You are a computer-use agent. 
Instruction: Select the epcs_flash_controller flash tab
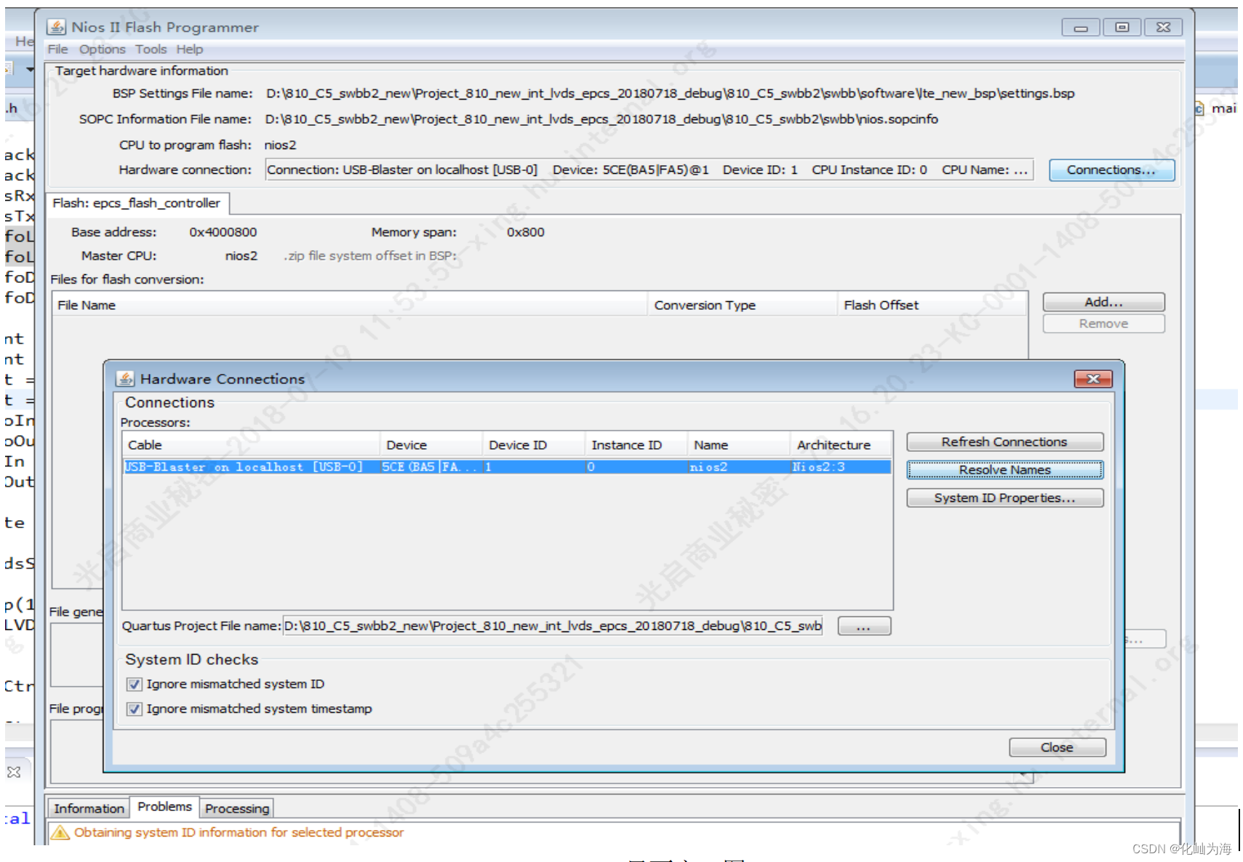point(137,203)
